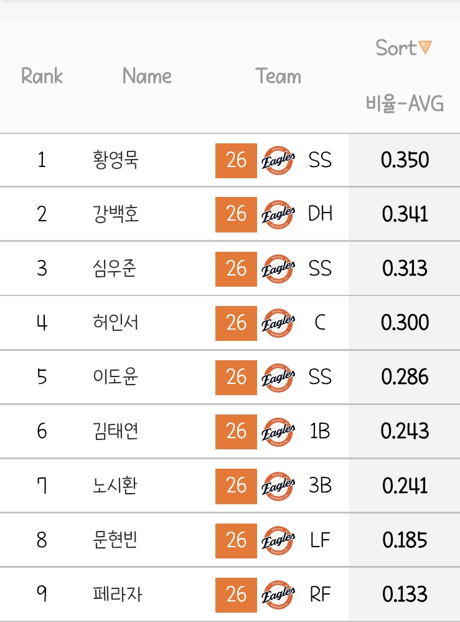Screen dimensions: 460x622
Task: Click the DH position label for 강백호
Action: 320,214
